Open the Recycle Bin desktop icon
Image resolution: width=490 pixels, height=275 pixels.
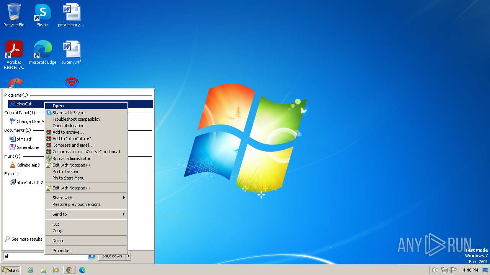[14, 15]
